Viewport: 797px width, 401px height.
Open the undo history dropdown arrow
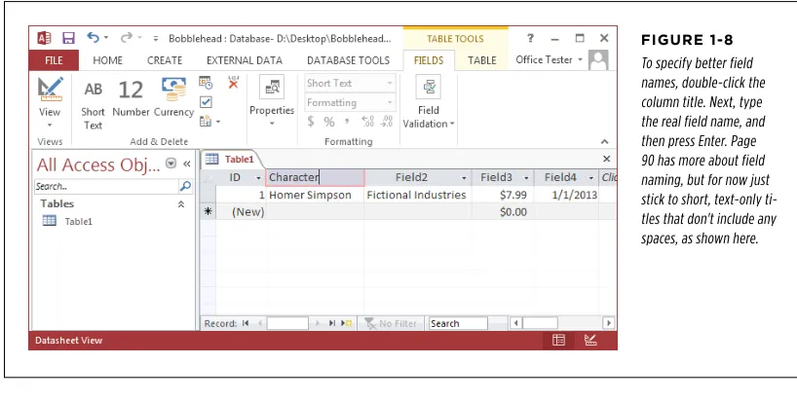point(106,38)
